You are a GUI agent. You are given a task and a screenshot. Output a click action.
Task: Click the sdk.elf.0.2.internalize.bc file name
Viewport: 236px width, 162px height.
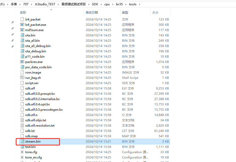click(42, 99)
